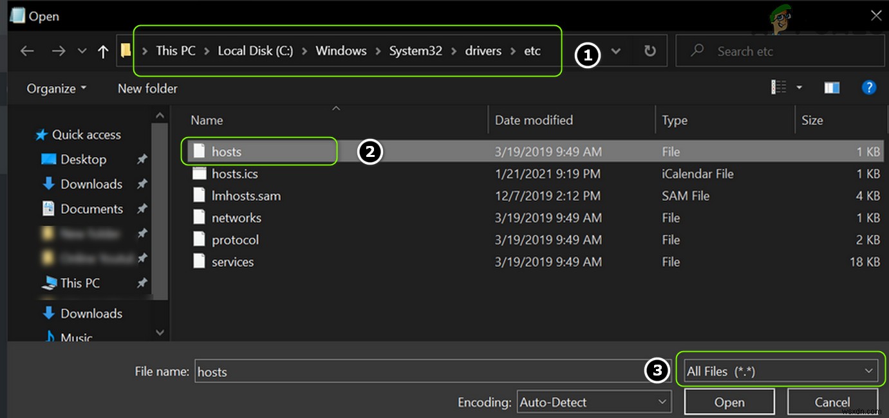
Task: Go up one folder level
Action: click(x=104, y=51)
